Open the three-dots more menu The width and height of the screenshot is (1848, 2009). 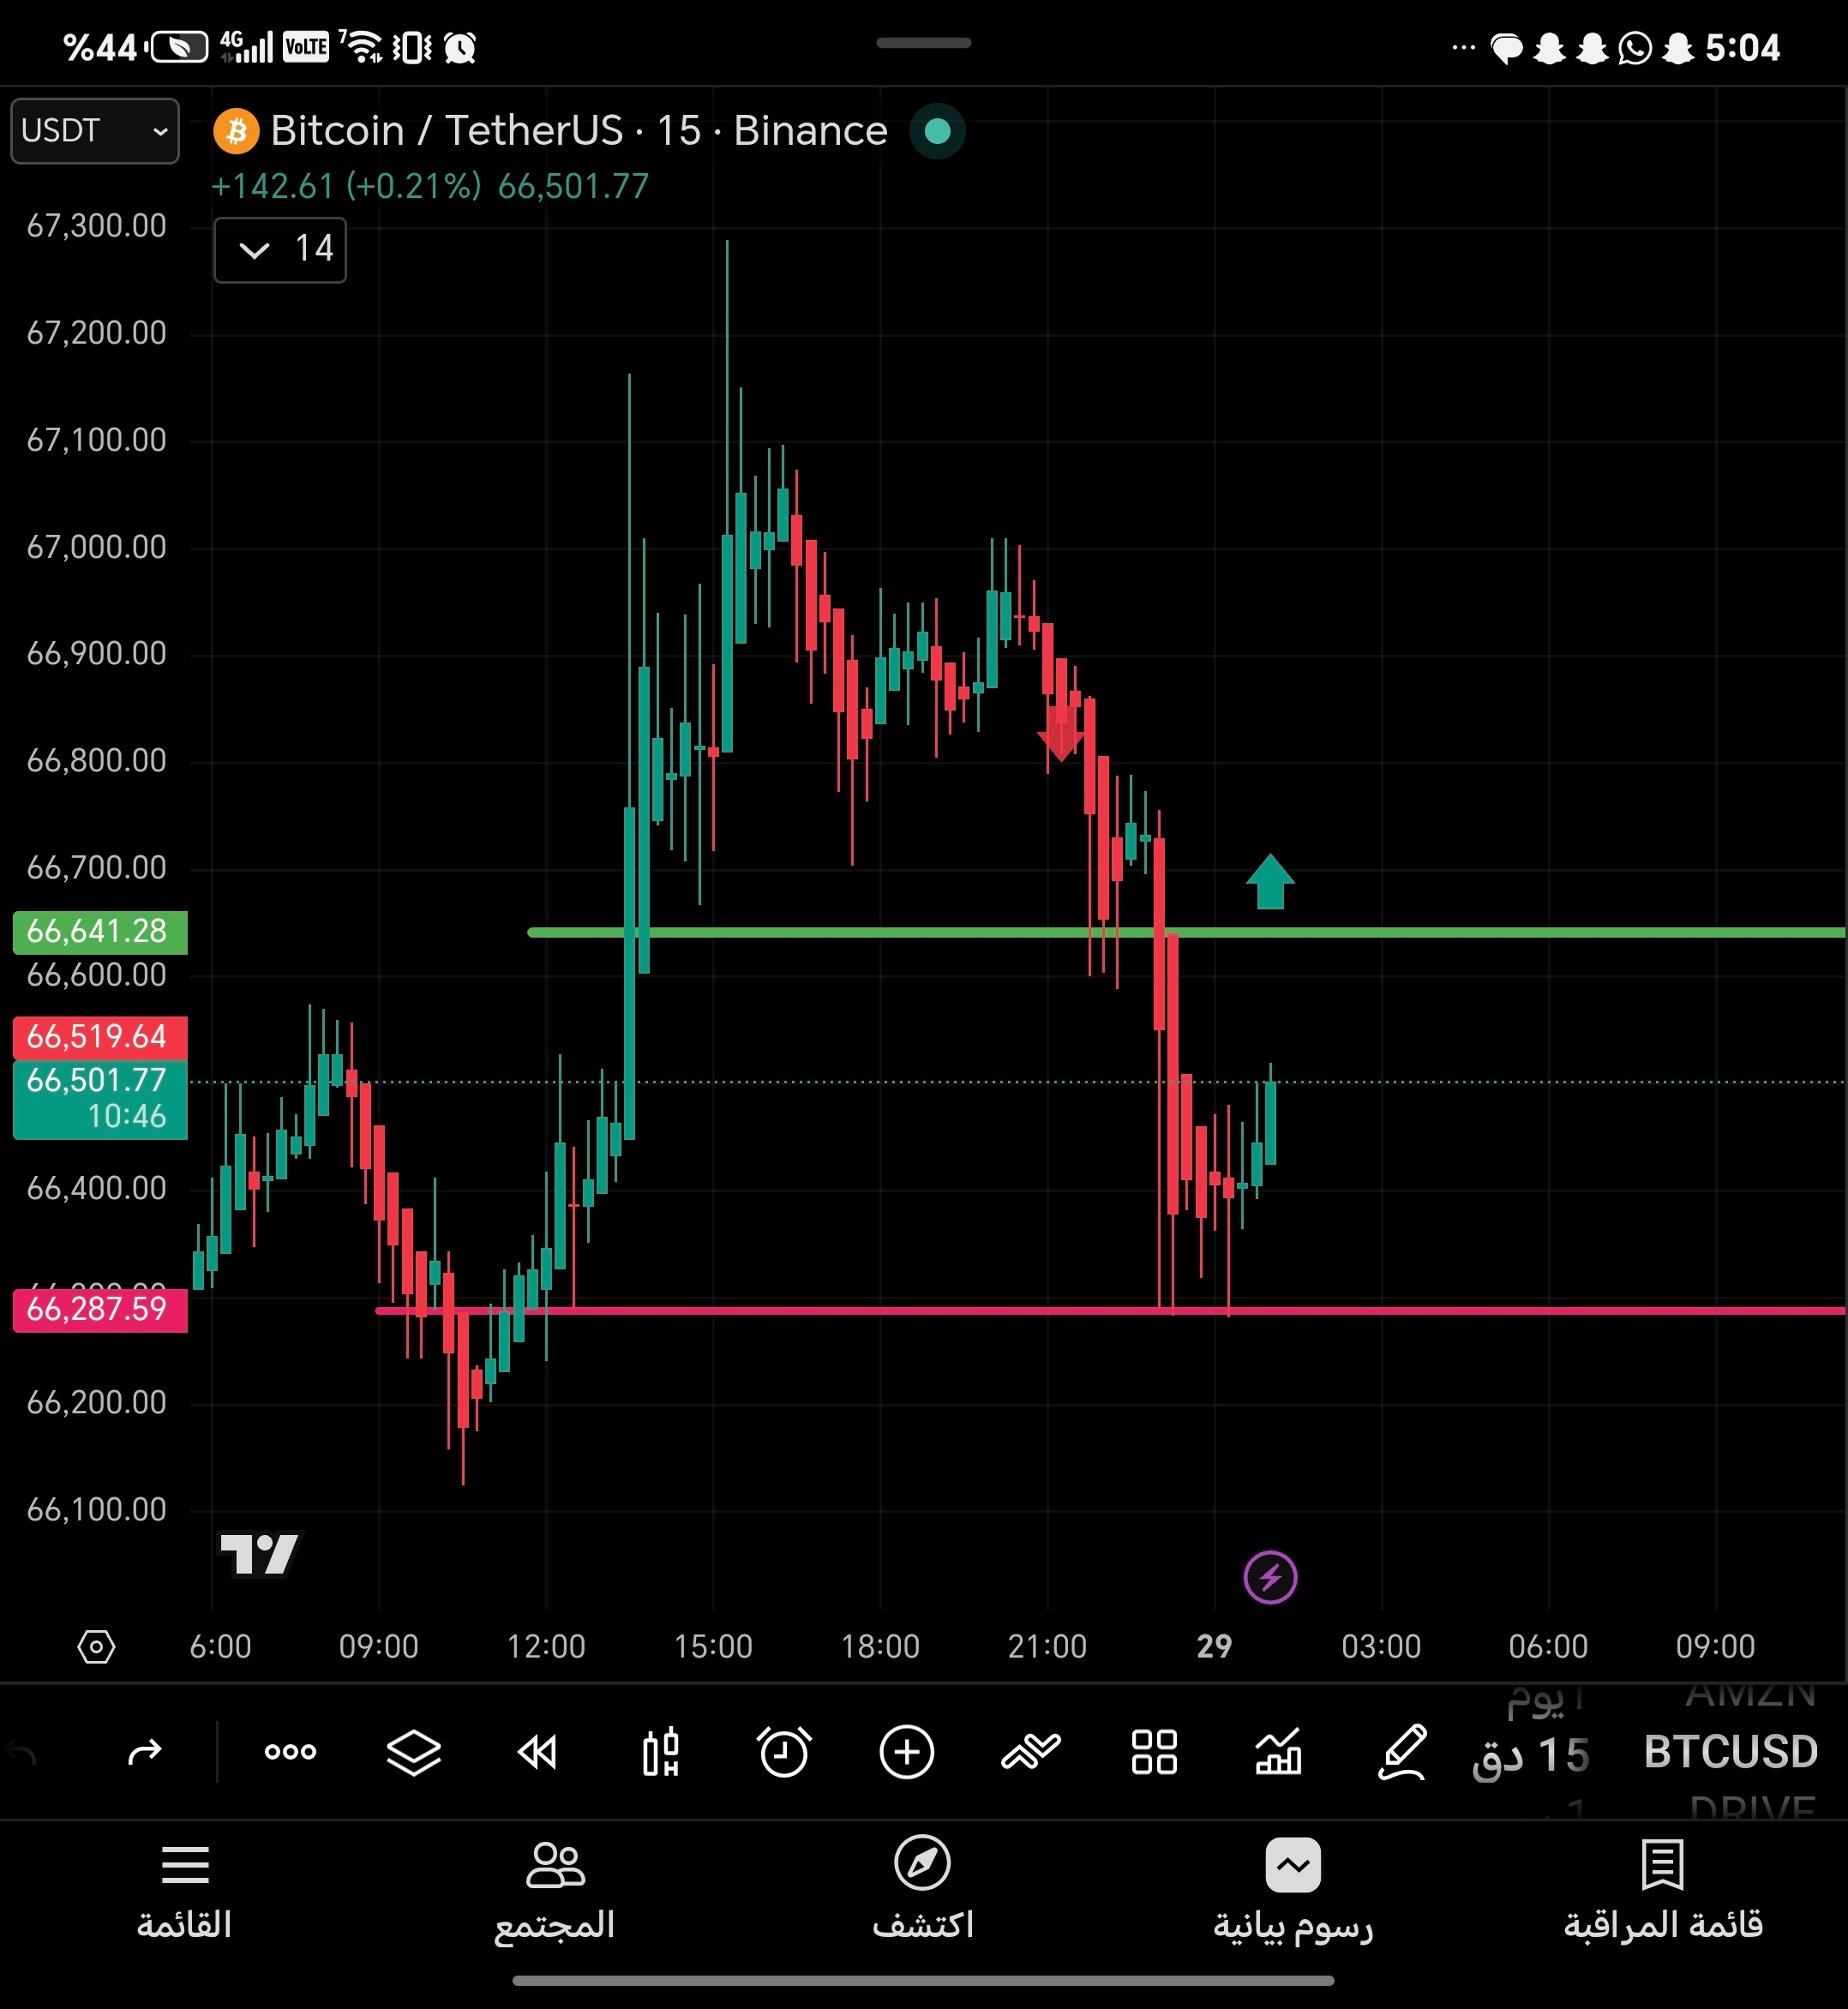coord(290,1752)
